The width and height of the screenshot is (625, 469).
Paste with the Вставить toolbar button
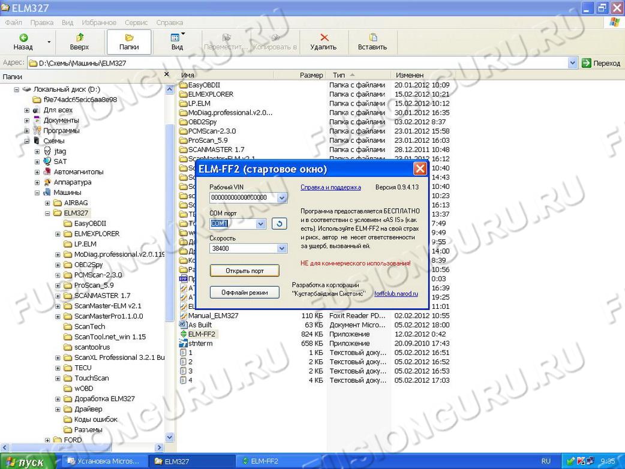[372, 42]
